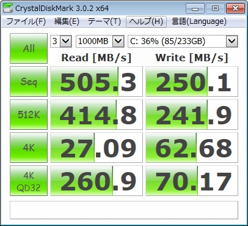
Task: Maximize the CrystalDiskMark window
Action: pyautogui.click(x=215, y=9)
